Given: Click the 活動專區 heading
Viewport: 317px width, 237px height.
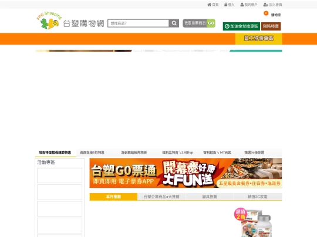Looking at the screenshot, I should point(46,163).
